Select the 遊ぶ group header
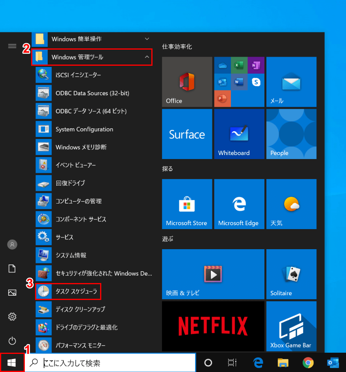Viewport: 346px width, 372px height. 167,239
